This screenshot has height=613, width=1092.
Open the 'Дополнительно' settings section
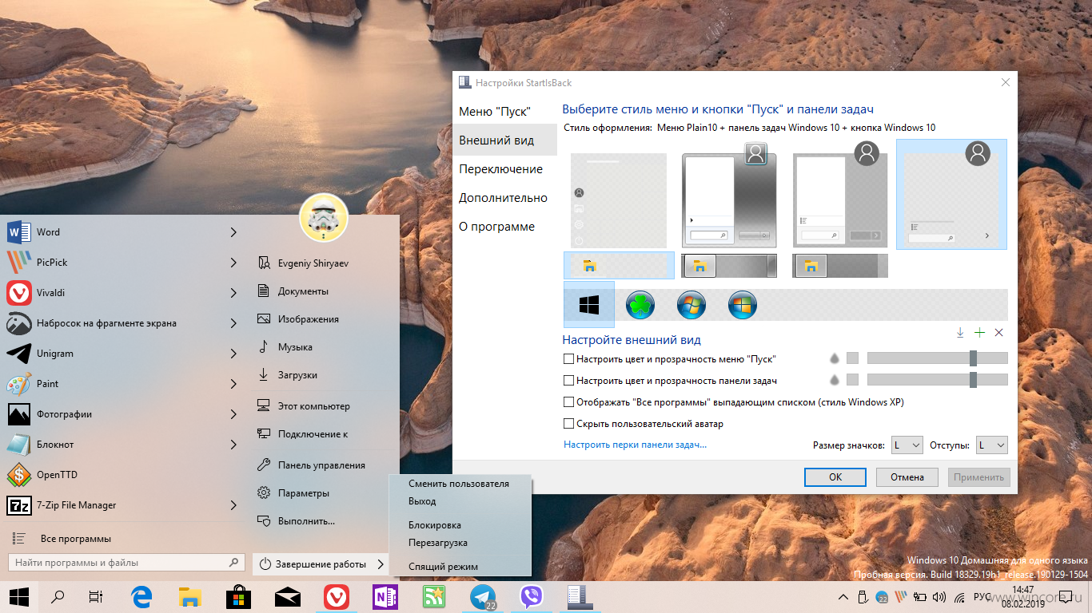[505, 197]
